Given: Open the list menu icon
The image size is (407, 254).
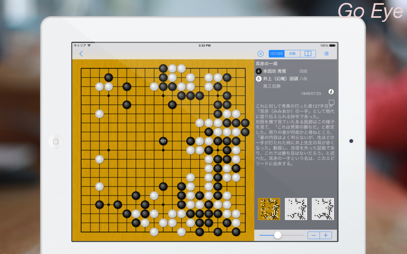Looking at the screenshot, I should (x=326, y=54).
